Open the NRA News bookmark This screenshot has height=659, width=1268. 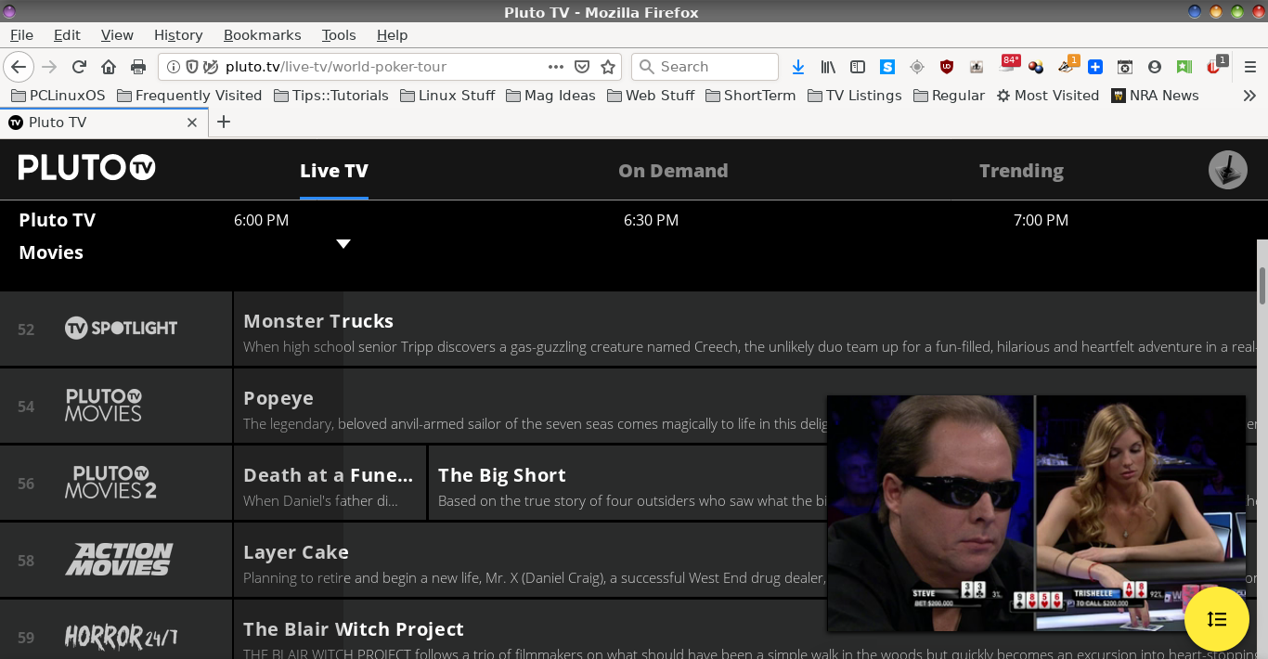click(x=1155, y=96)
